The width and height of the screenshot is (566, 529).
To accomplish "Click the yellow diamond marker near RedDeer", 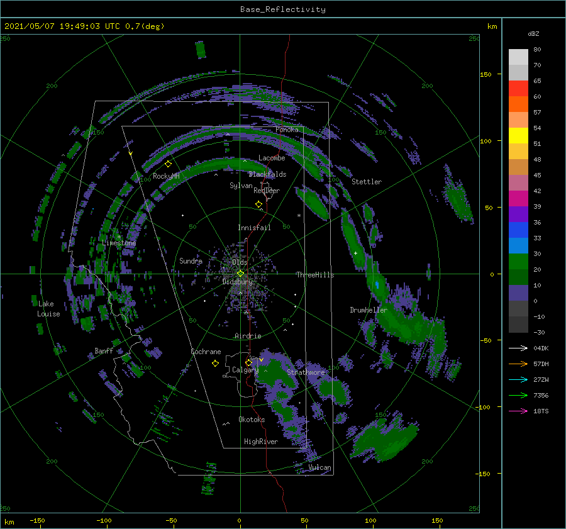I will tap(258, 204).
